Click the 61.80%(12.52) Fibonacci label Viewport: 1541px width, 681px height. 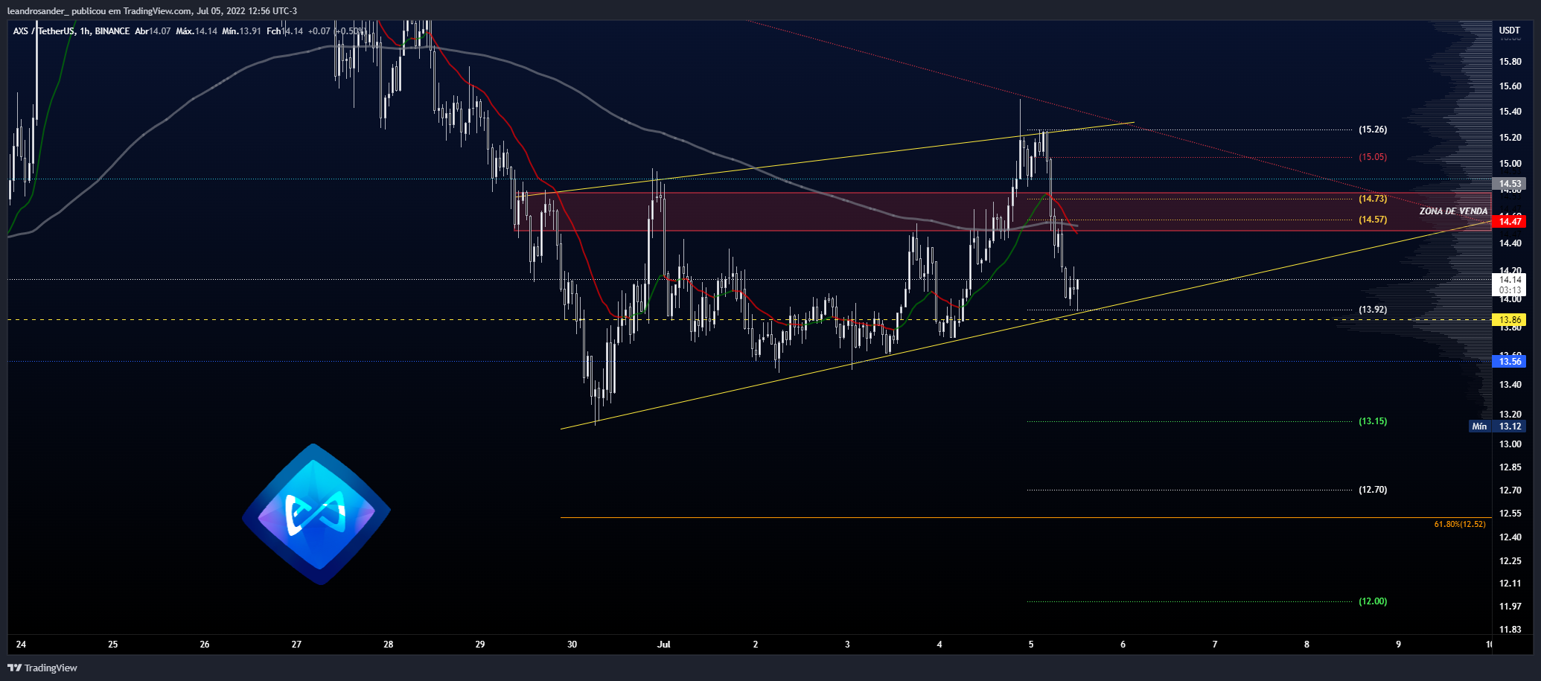click(x=1460, y=525)
